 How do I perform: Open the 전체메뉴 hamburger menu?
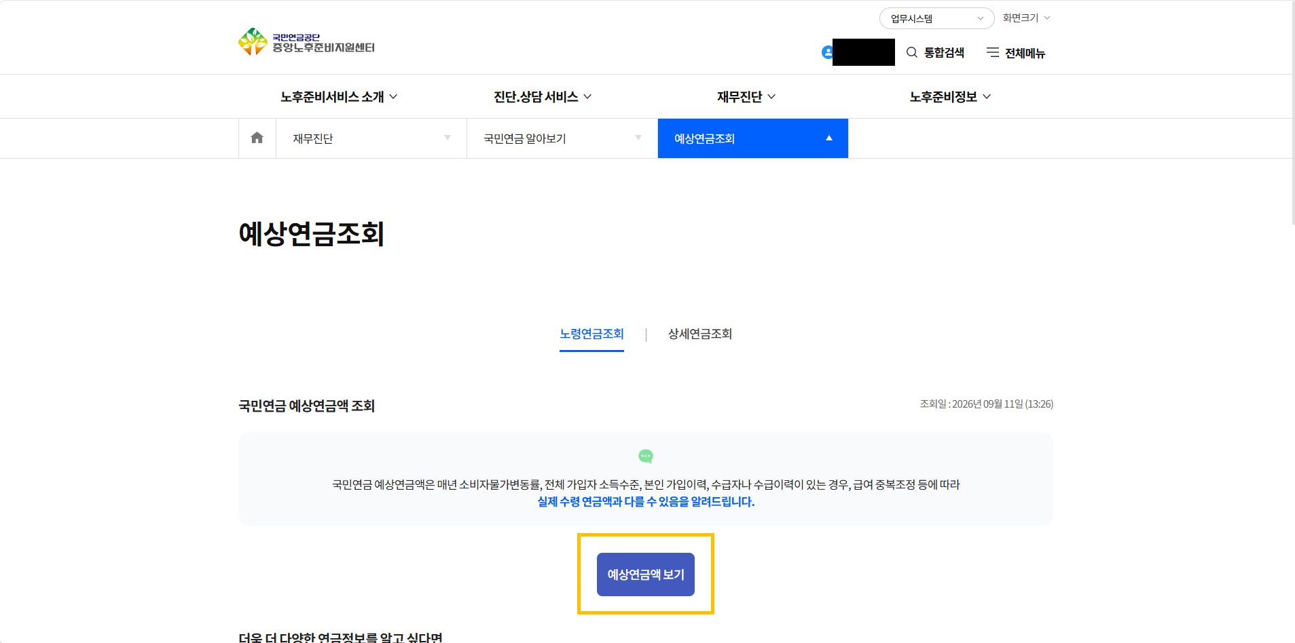1016,53
